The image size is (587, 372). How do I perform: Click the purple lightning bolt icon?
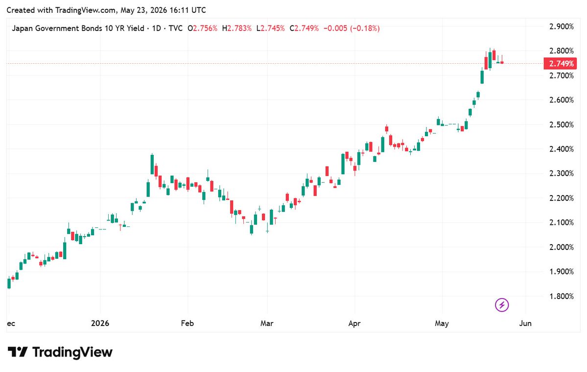pos(502,305)
